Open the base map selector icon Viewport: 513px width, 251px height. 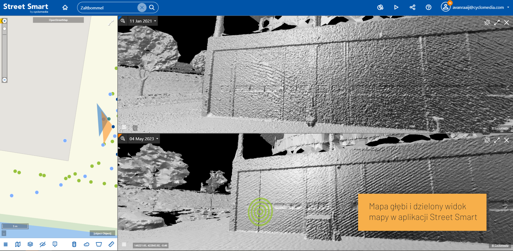[x=18, y=244]
